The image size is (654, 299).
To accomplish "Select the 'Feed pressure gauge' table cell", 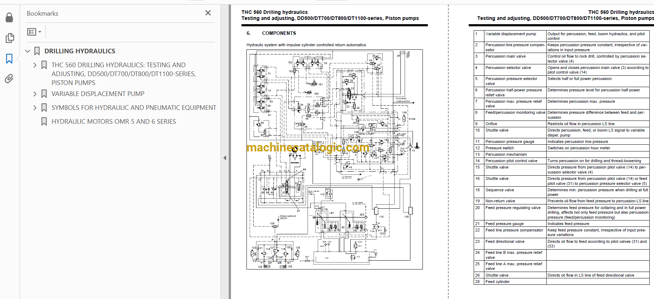I will pyautogui.click(x=515, y=224).
